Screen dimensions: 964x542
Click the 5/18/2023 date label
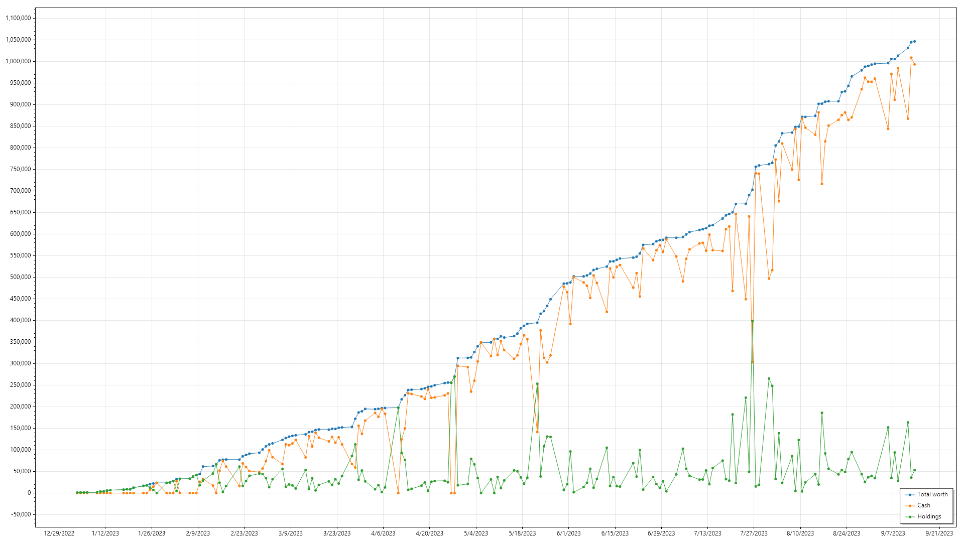522,533
